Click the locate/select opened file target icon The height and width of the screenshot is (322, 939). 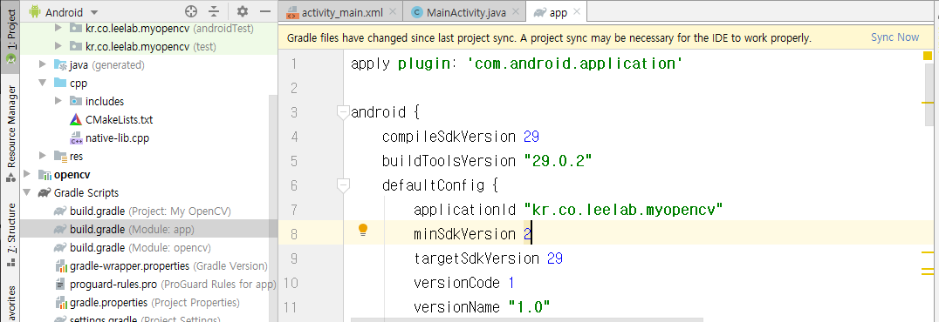191,10
